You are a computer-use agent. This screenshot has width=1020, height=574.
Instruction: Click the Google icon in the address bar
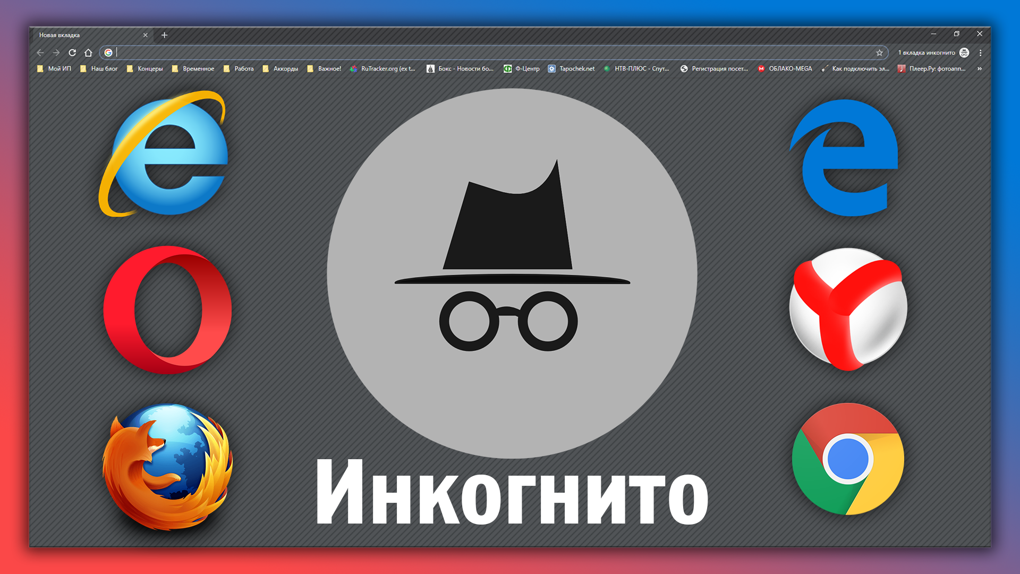tap(108, 53)
